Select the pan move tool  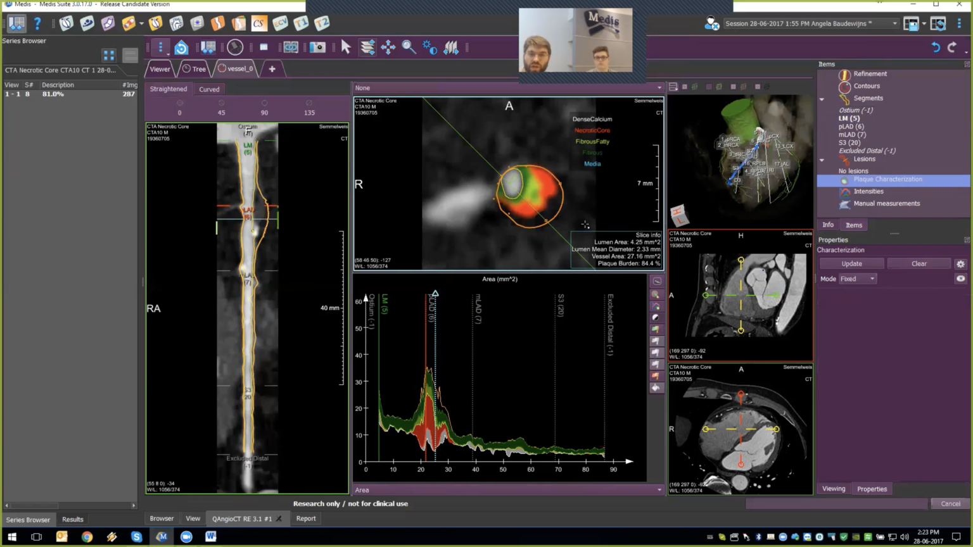click(388, 47)
